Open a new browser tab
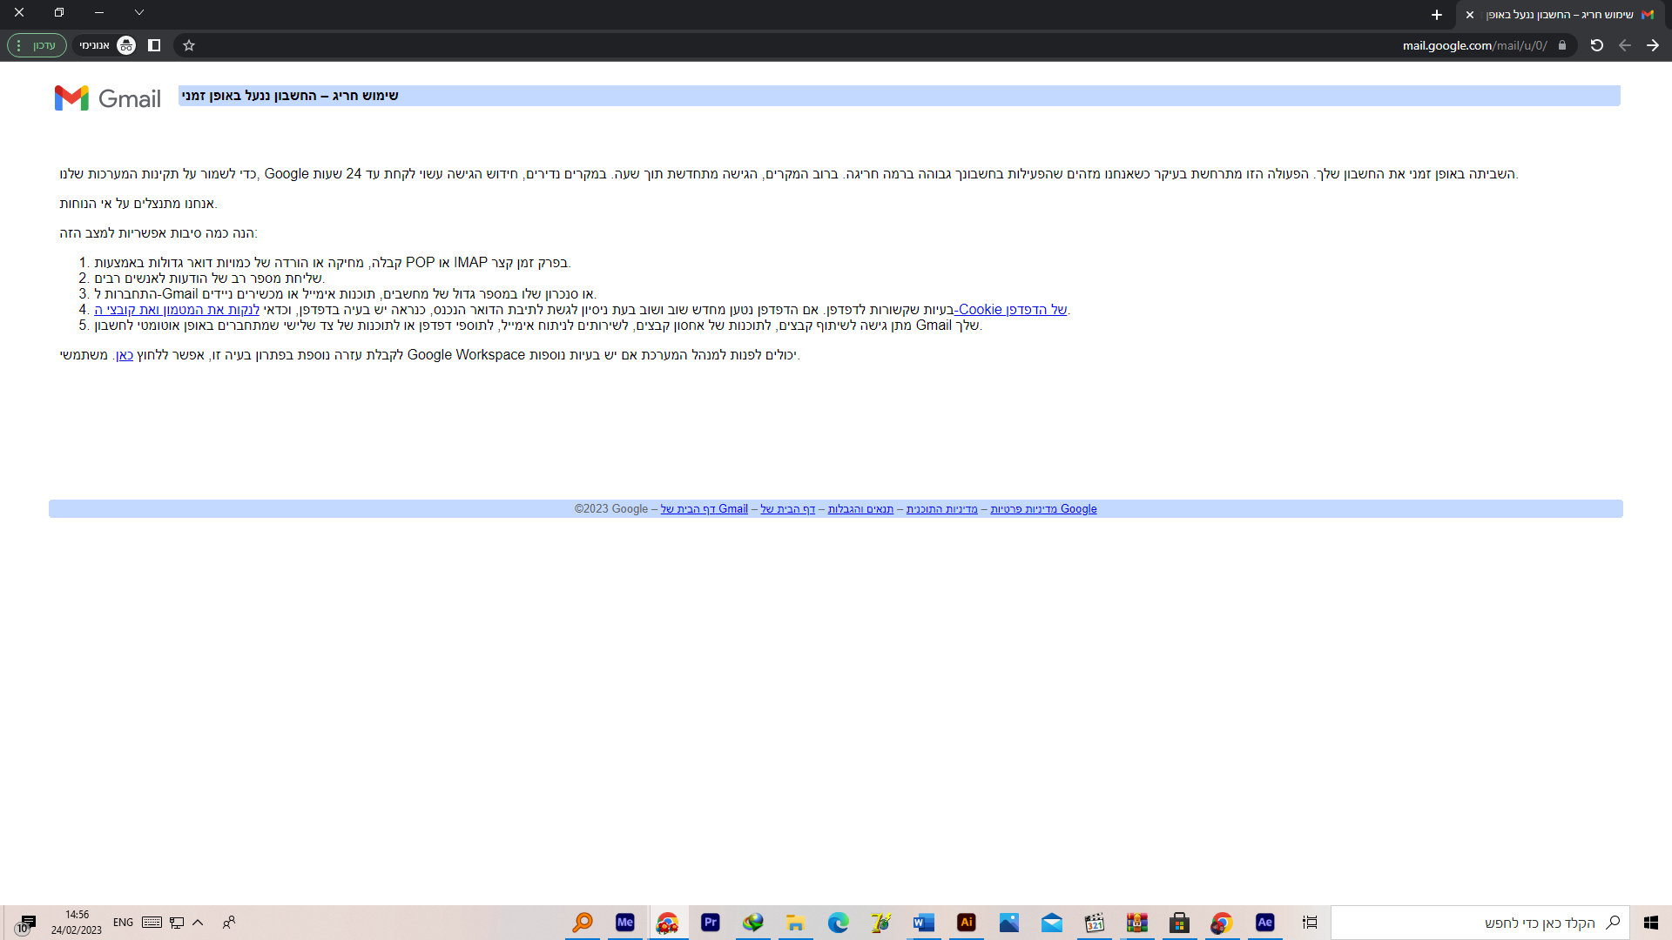This screenshot has height=940, width=1672. point(1436,15)
